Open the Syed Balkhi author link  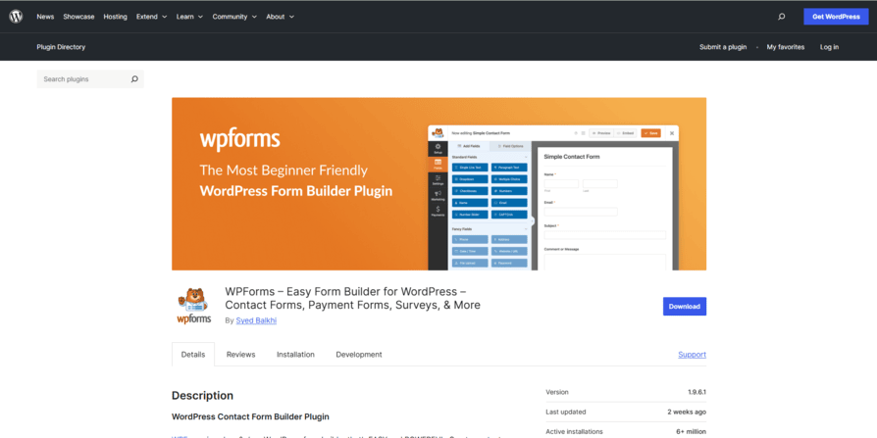[x=256, y=320]
